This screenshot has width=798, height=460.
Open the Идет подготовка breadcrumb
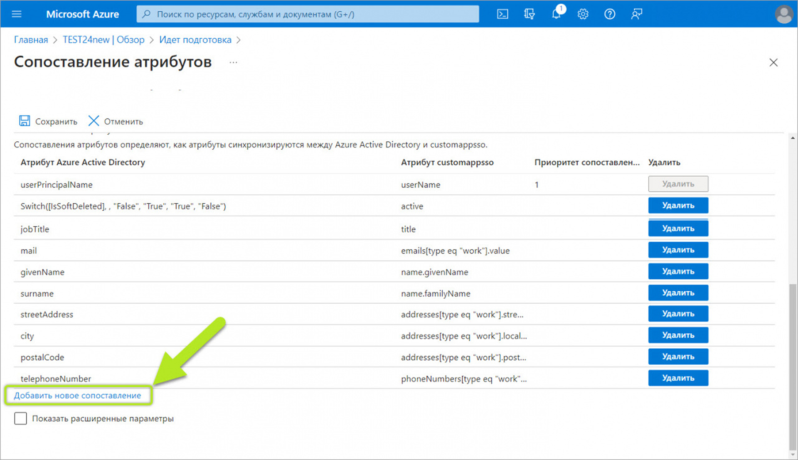point(195,40)
